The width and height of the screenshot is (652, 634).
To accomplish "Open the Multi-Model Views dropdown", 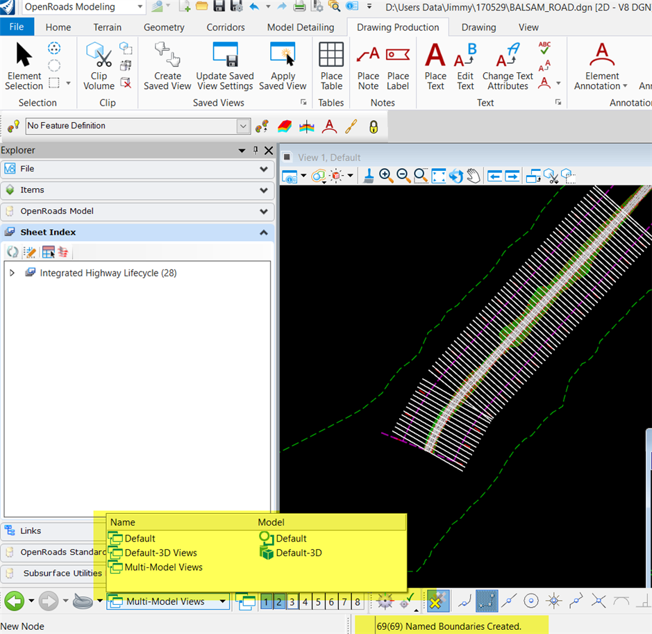I will [222, 602].
